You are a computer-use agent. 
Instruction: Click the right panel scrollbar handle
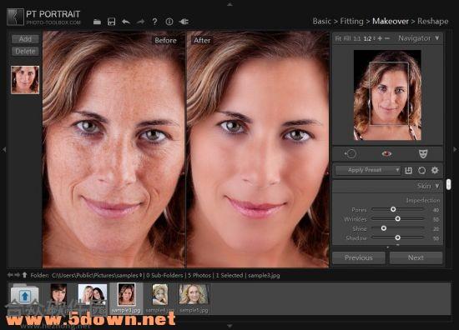point(448,185)
